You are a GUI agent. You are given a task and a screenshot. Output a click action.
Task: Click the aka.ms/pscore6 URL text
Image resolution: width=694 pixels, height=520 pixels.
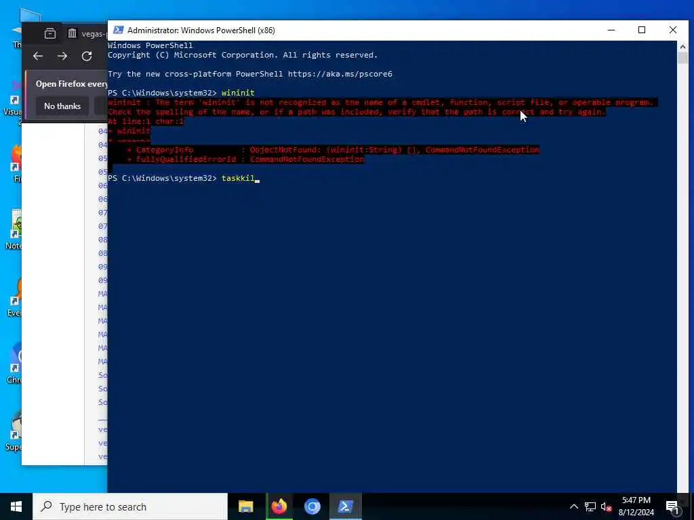point(340,74)
